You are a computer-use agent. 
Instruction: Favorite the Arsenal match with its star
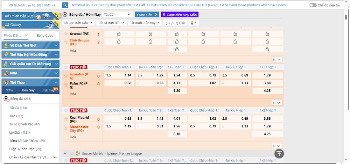pyautogui.click(x=66, y=34)
